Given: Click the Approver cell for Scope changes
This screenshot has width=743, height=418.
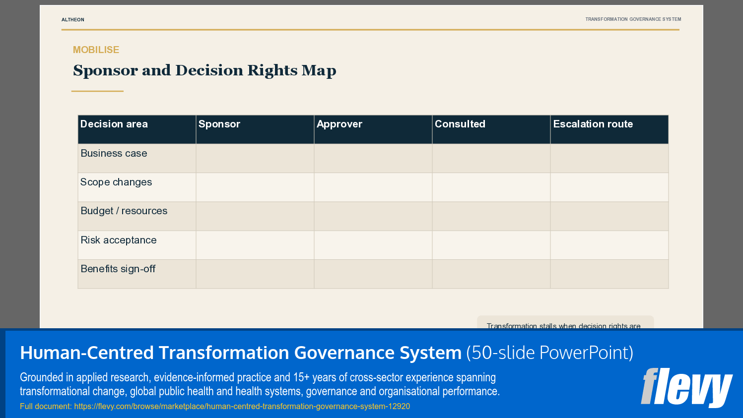Looking at the screenshot, I should [x=373, y=187].
